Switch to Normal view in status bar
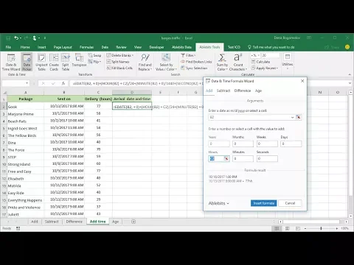The height and width of the screenshot is (265, 354). (x=277, y=228)
